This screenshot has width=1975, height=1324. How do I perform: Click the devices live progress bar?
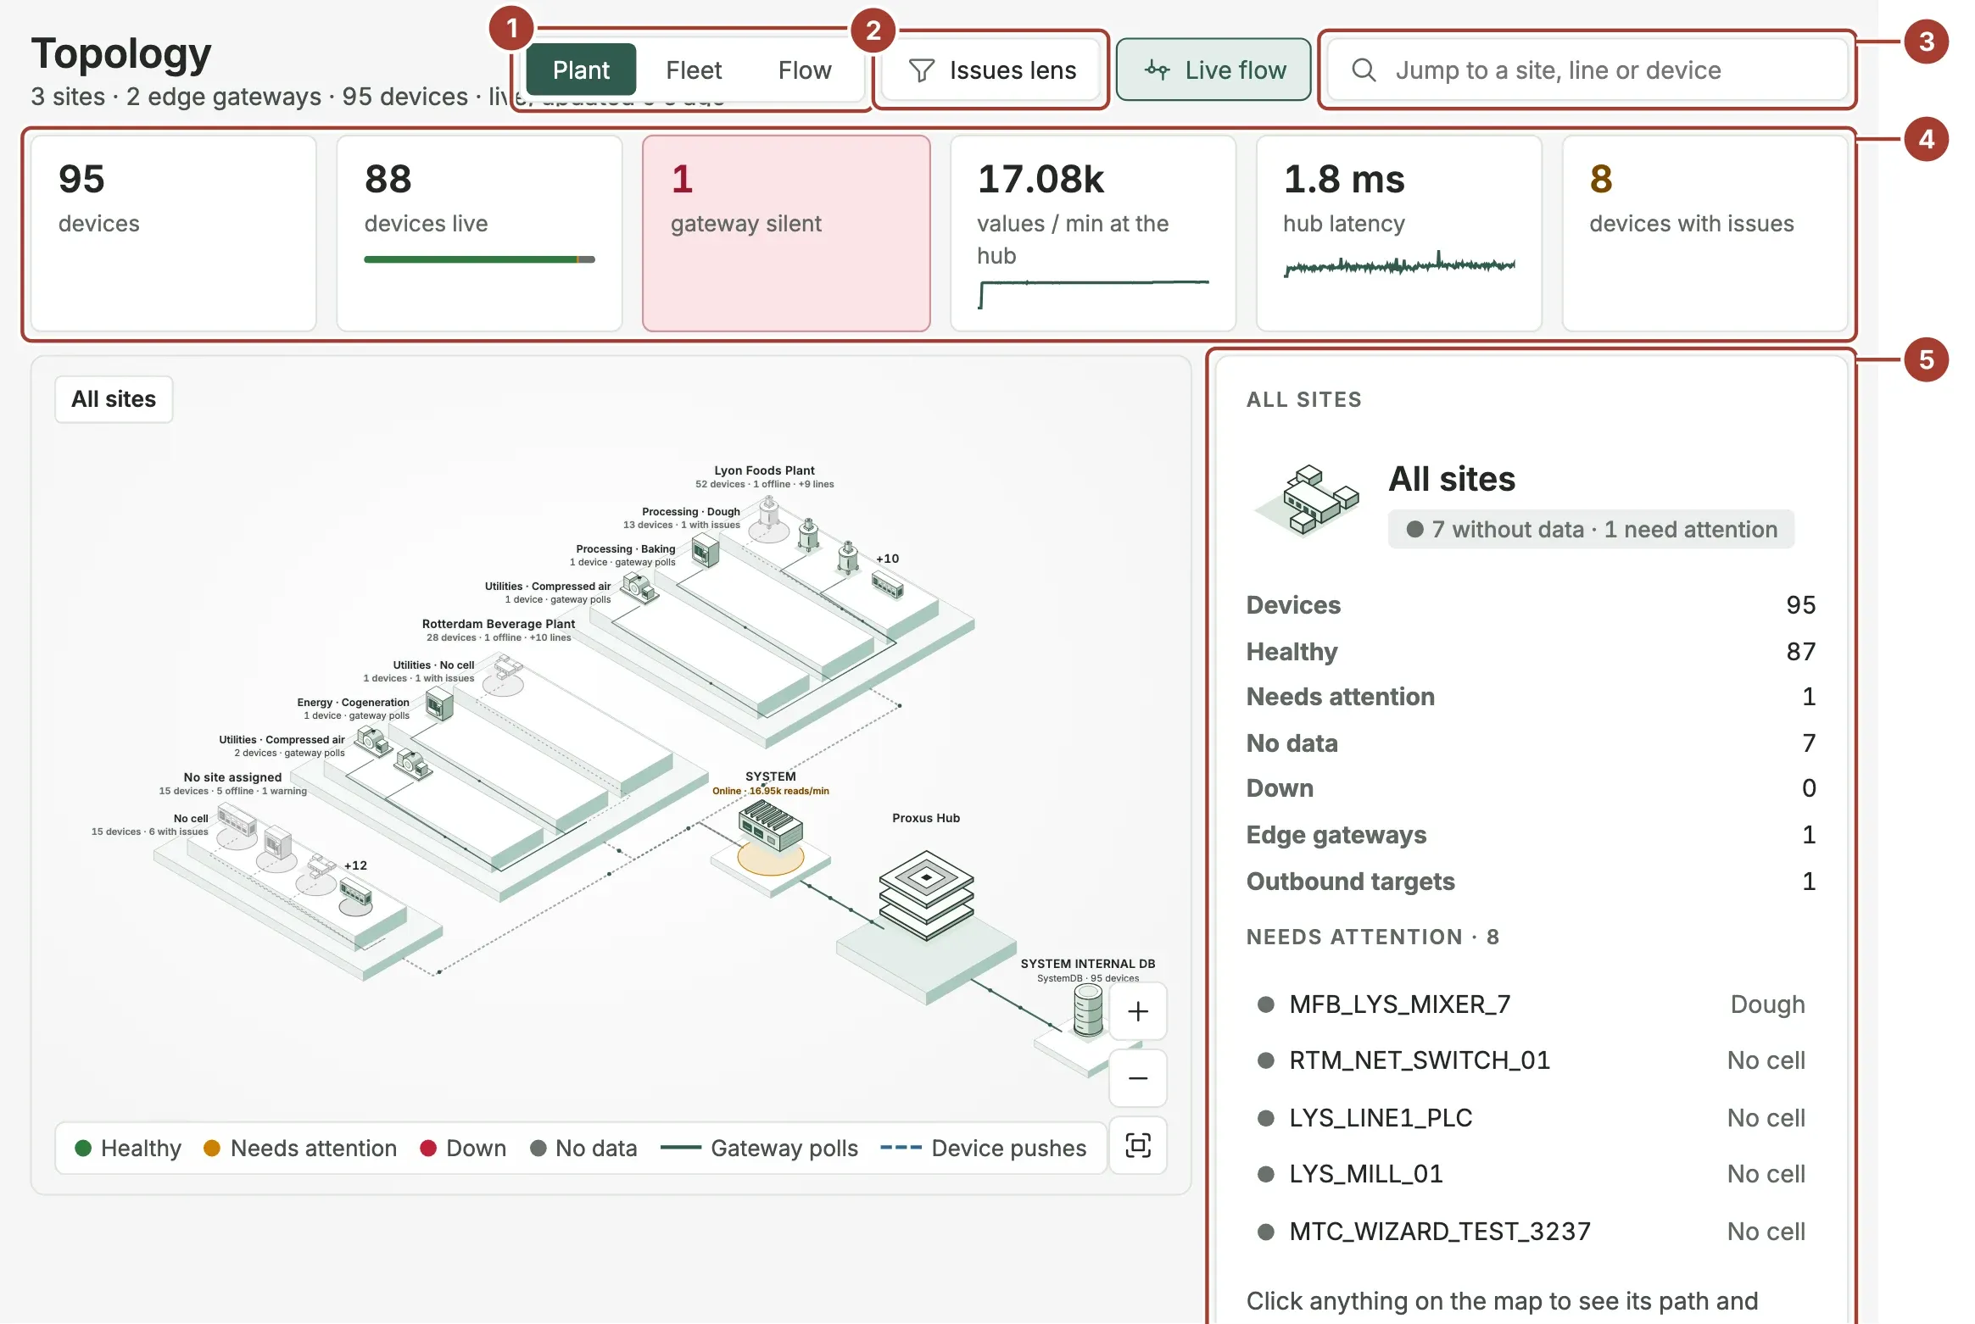[480, 259]
